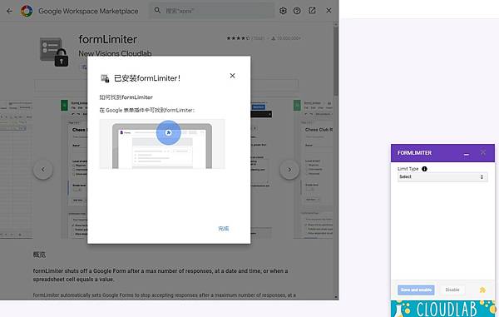This screenshot has width=499, height=317.
Task: Show previous screenshot in carousel
Action: click(x=43, y=170)
